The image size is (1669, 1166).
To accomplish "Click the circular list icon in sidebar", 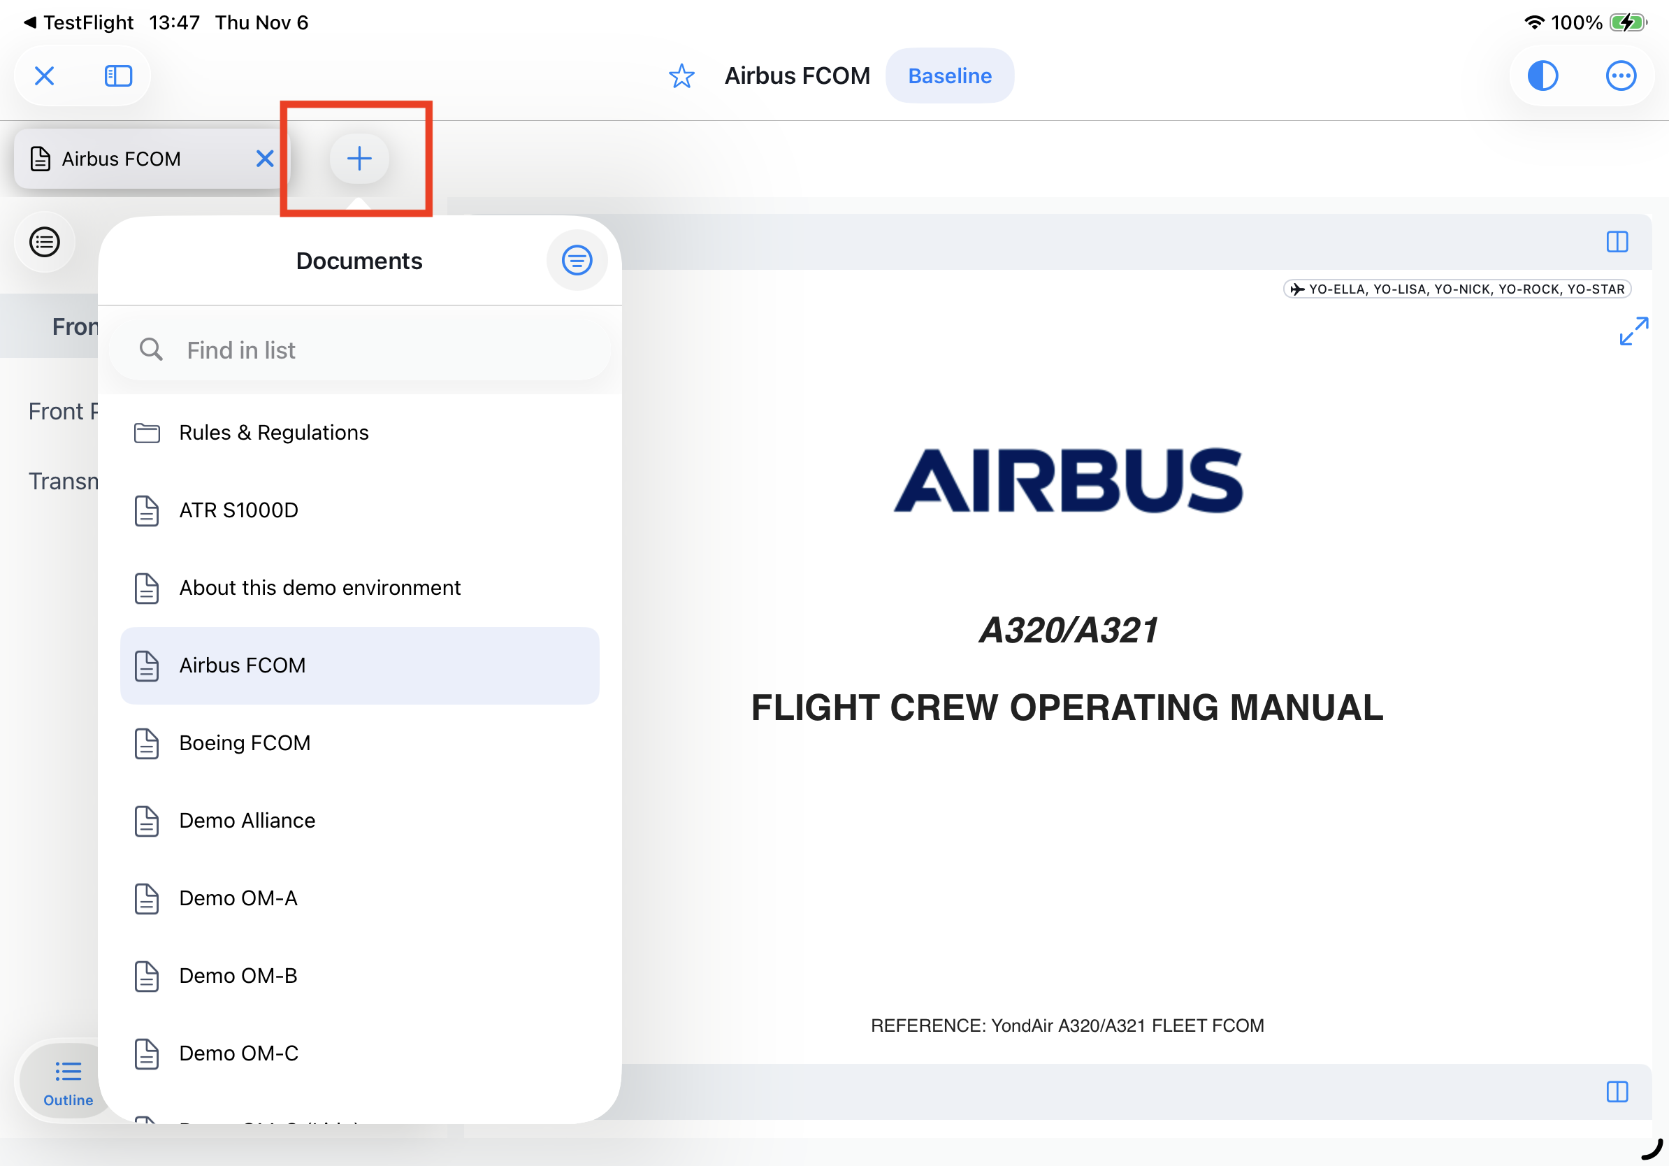I will pyautogui.click(x=44, y=242).
